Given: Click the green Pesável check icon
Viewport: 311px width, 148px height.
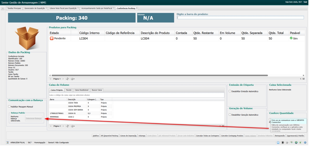Looking at the screenshot, I should pos(291,38).
